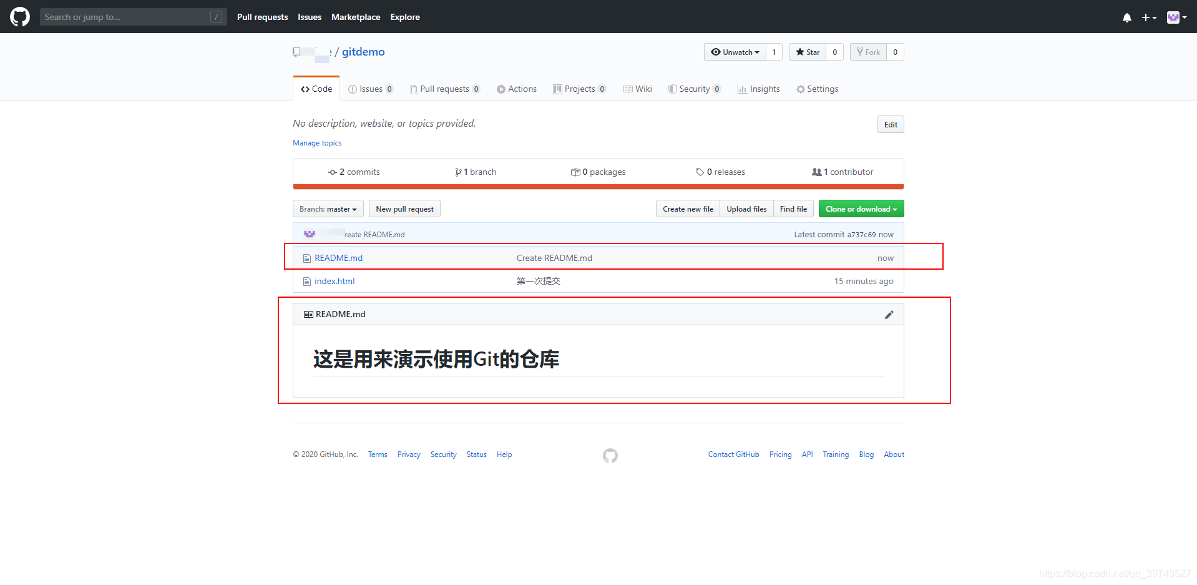The height and width of the screenshot is (585, 1197).
Task: Open About footer link
Action: pos(894,455)
